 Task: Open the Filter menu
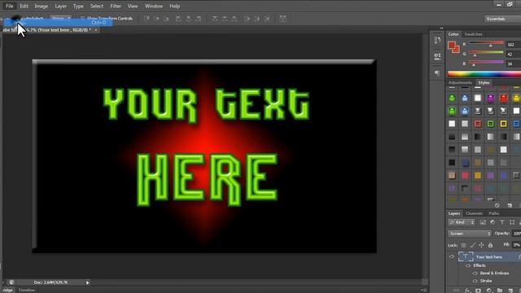click(116, 6)
